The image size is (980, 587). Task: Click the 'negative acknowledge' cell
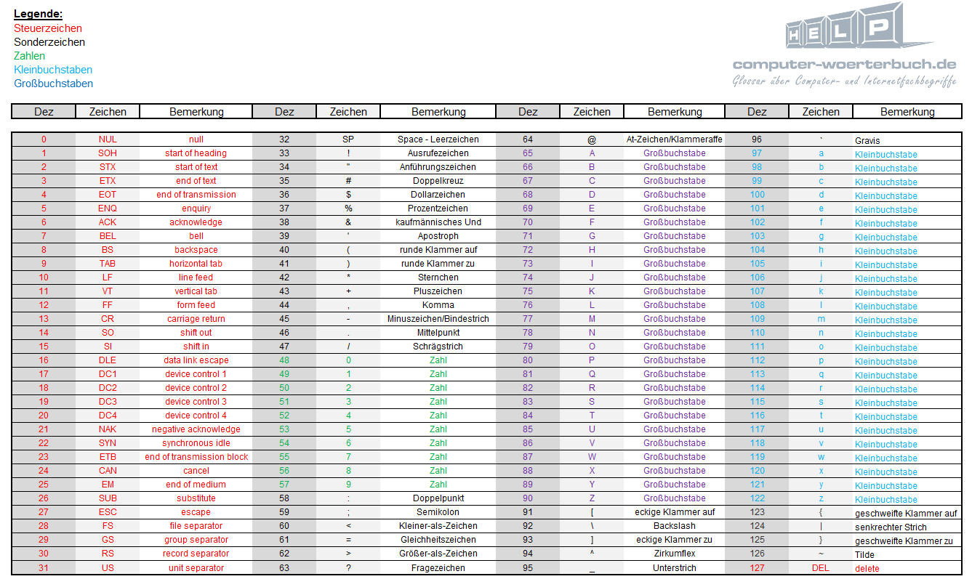(x=196, y=429)
